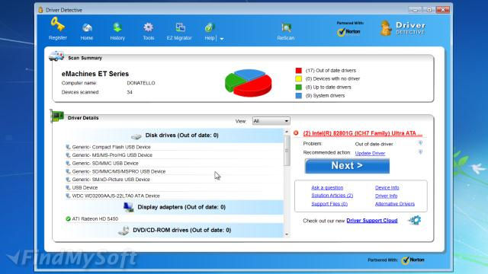Click blue System drivers swatch
The image size is (488, 274).
tap(298, 96)
